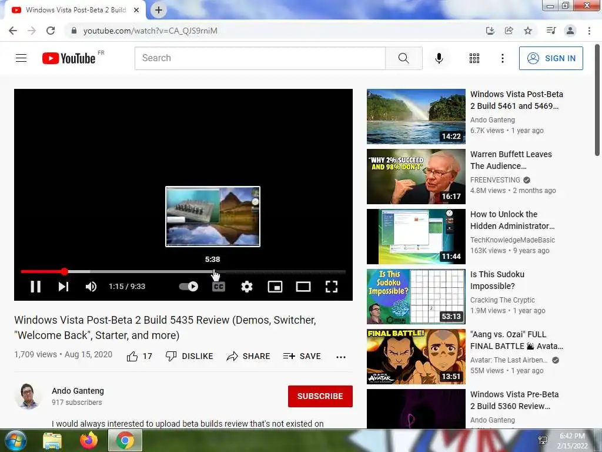Click the DISLIKE button
602x452 pixels.
coord(189,356)
